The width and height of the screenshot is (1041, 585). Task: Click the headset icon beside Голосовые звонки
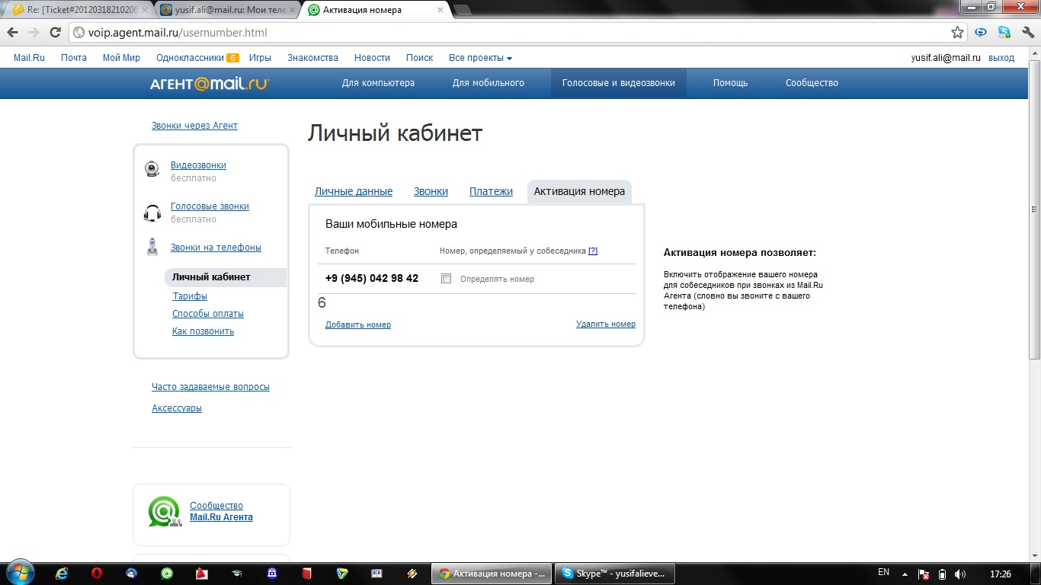[x=152, y=213]
